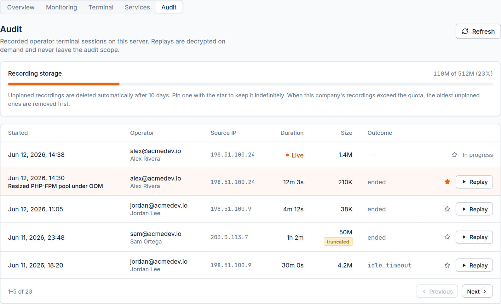Click the Jun 11, 2026, 23:48 start time
The width and height of the screenshot is (501, 304).
pos(36,238)
